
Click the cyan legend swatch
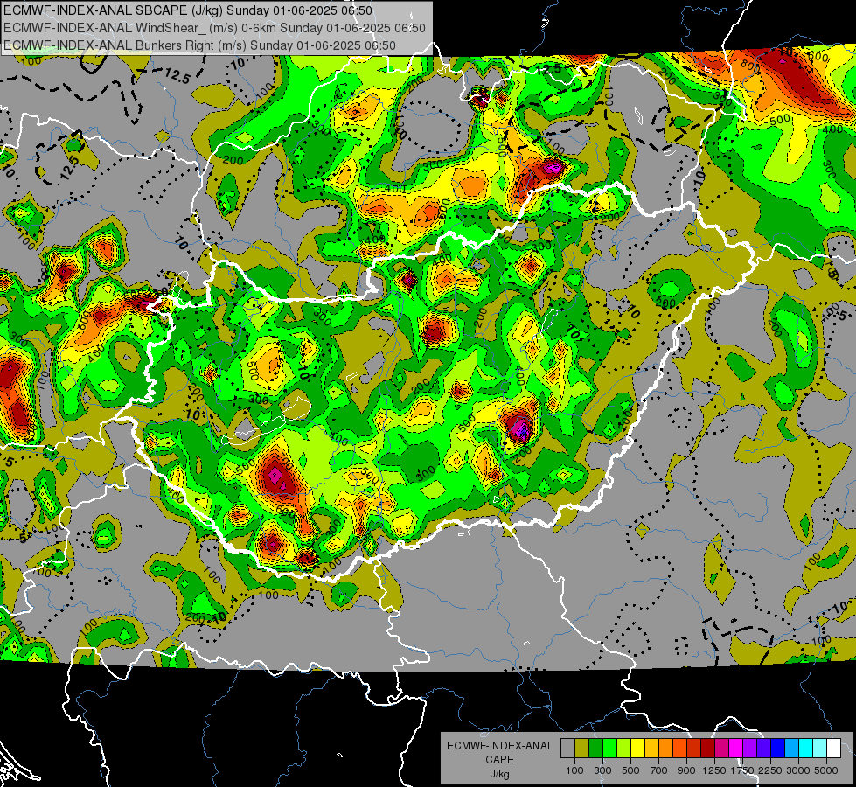[x=806, y=749]
